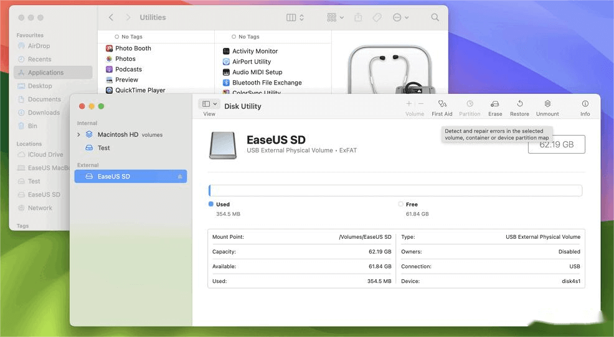Eject EaseUS SD via eject icon

(180, 177)
